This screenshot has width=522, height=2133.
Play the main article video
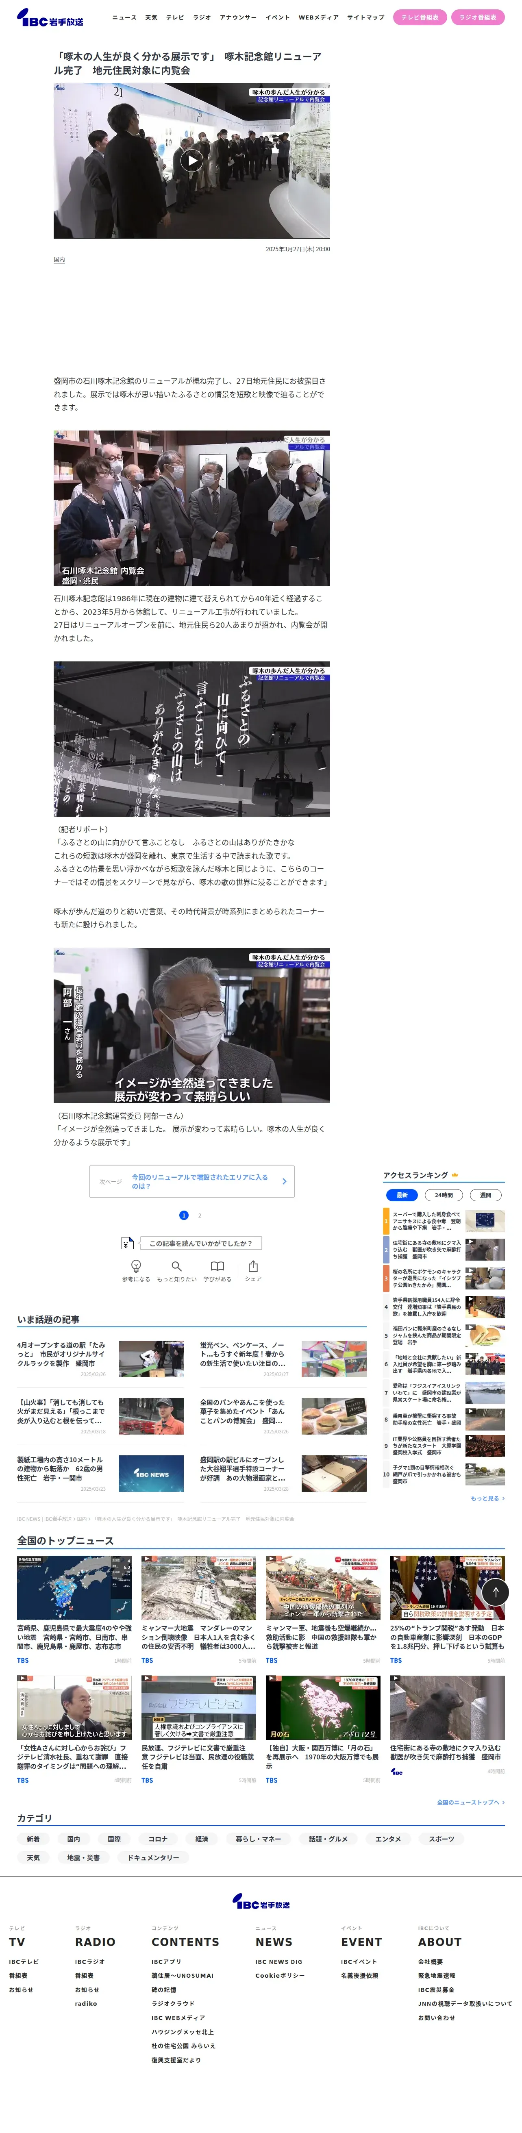191,161
